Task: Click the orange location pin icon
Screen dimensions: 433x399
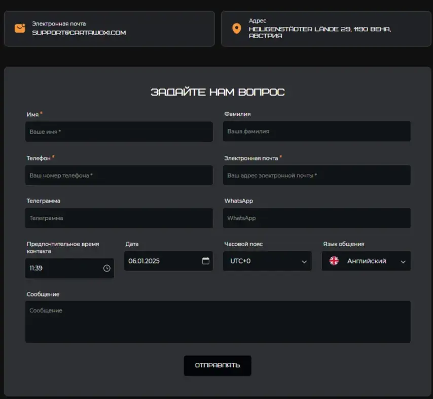Action: (x=237, y=28)
